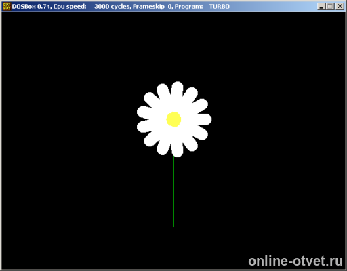
Task: Click the yellow center of the daisy
Action: point(173,119)
